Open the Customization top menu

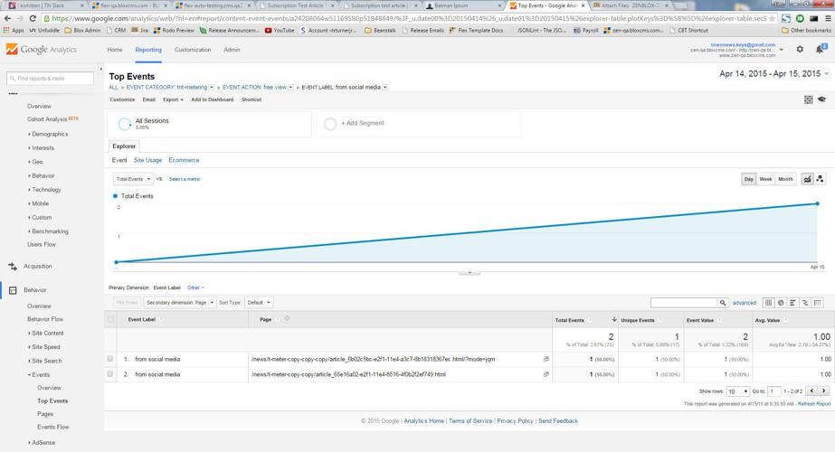coord(192,50)
